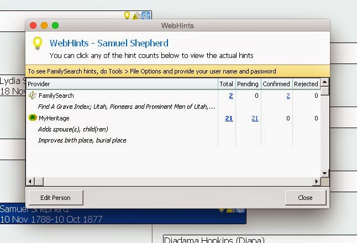
Task: Click the horizontal scrollbar thumb
Action: [x=39, y=181]
